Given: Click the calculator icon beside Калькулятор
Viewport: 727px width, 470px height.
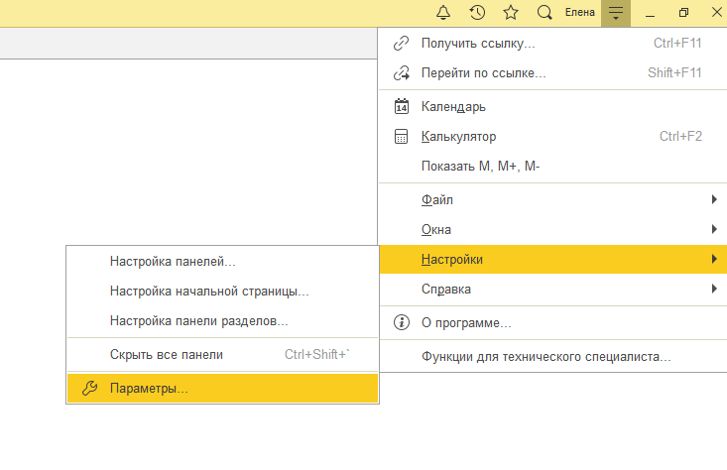Looking at the screenshot, I should coord(401,136).
